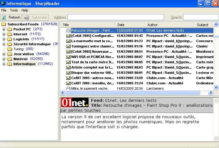The image size is (219, 148).
Task: Click article list scroll right arrow
Action: click(211, 93)
